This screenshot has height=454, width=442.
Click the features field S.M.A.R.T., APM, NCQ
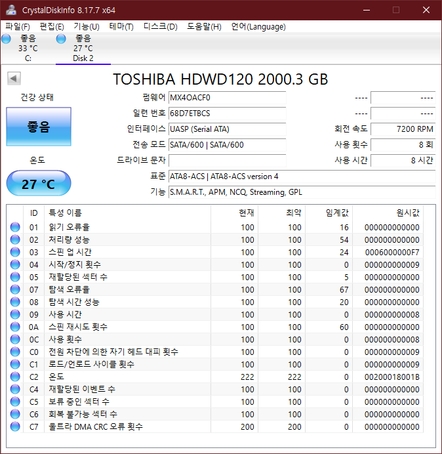point(302,192)
